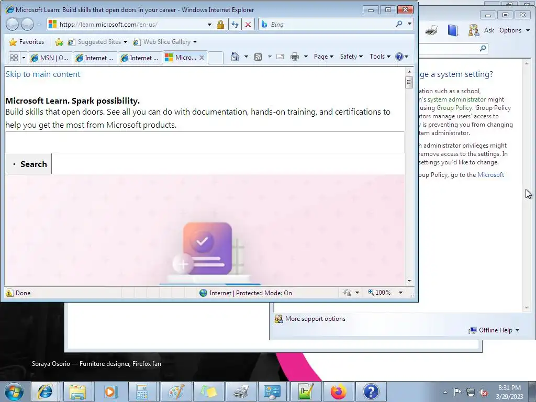The width and height of the screenshot is (536, 402).
Task: Click the IE Forward navigation button
Action: (27, 24)
